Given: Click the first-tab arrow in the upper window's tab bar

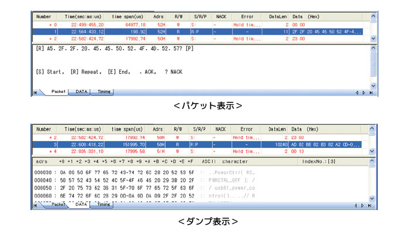Looking at the screenshot, I should tap(36, 92).
